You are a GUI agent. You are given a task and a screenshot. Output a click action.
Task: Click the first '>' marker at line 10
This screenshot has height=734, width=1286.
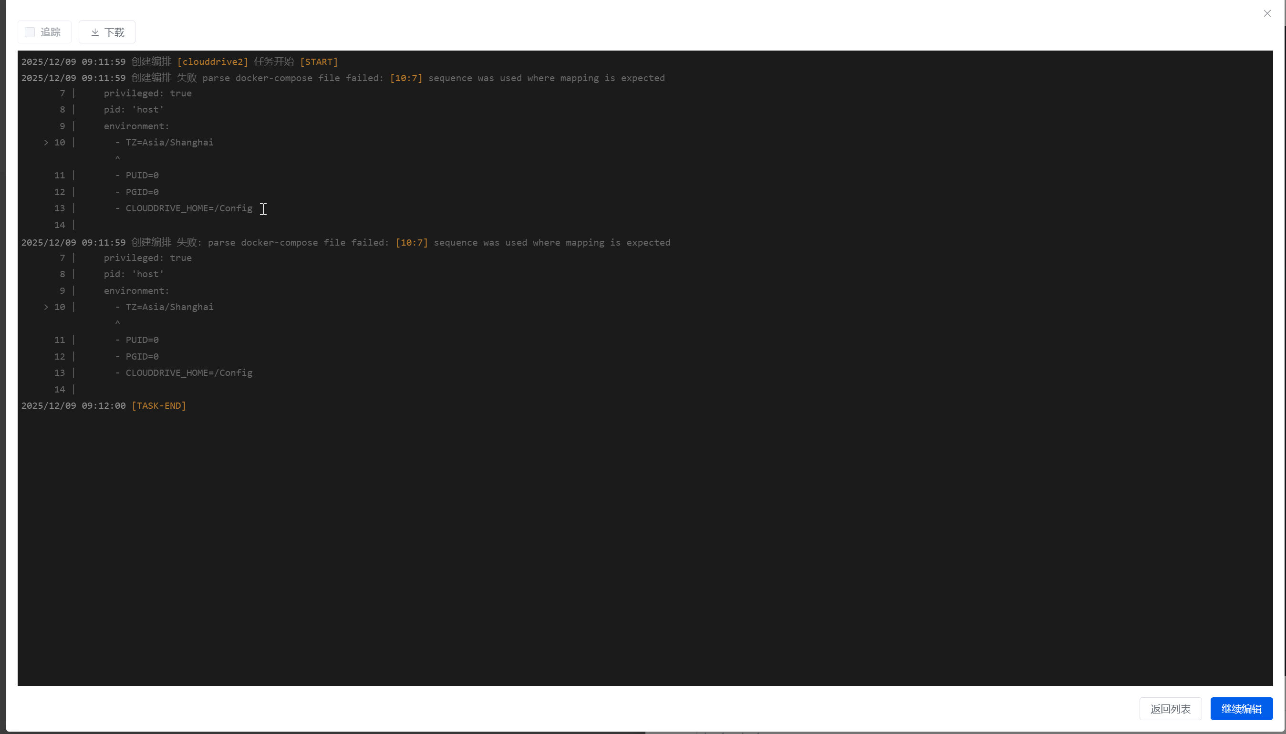coord(46,143)
